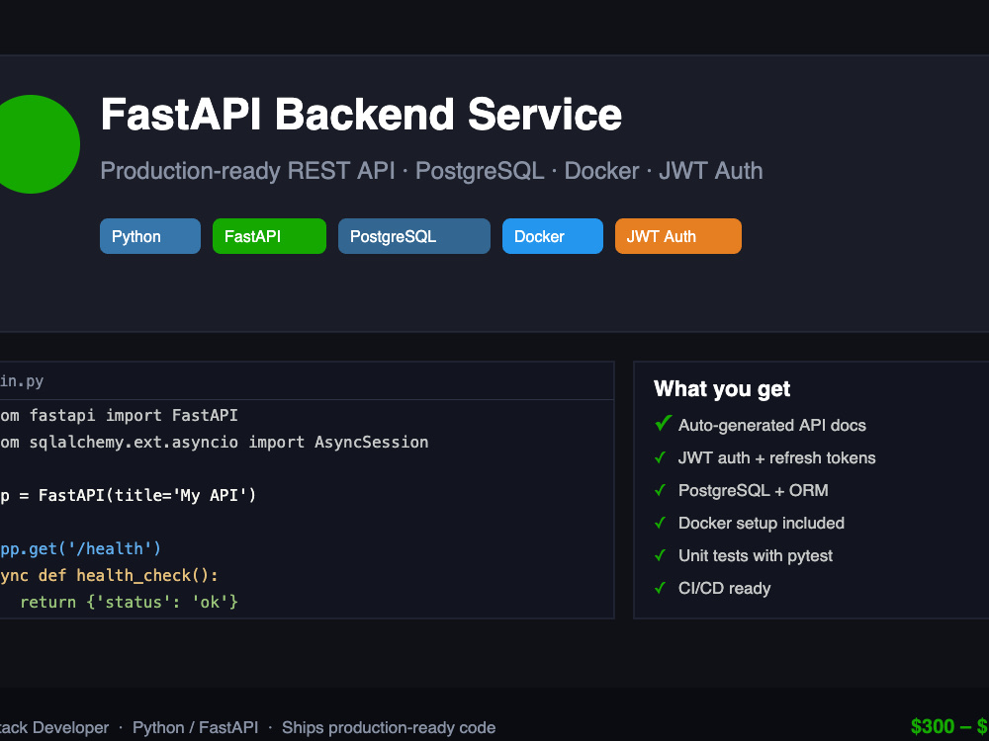The image size is (989, 741).
Task: Select the Python tag badge
Action: [150, 236]
